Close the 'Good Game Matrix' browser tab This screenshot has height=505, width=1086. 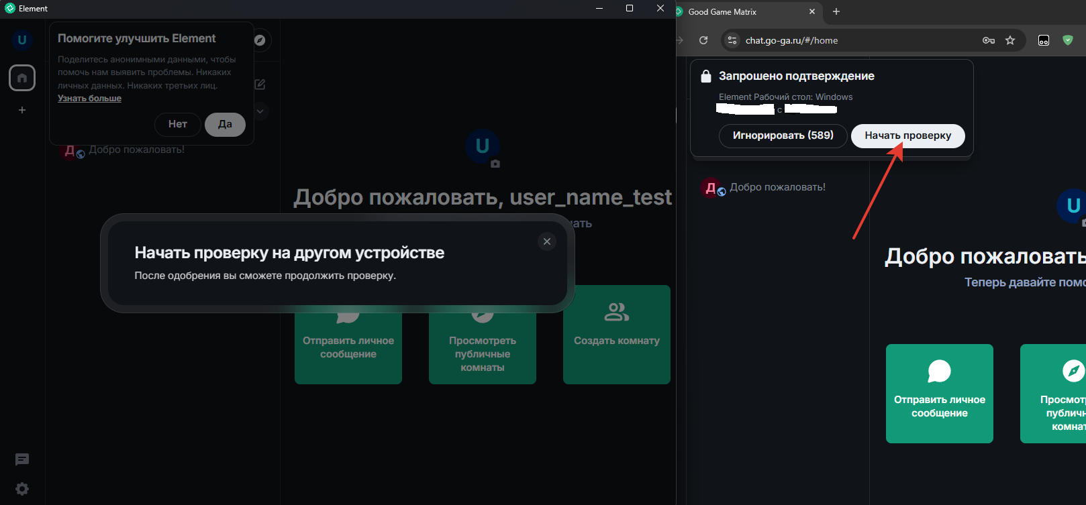pos(812,12)
